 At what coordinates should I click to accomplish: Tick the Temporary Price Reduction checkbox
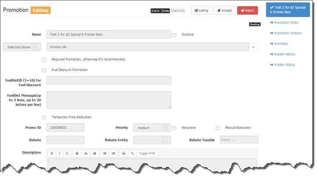tap(44, 118)
